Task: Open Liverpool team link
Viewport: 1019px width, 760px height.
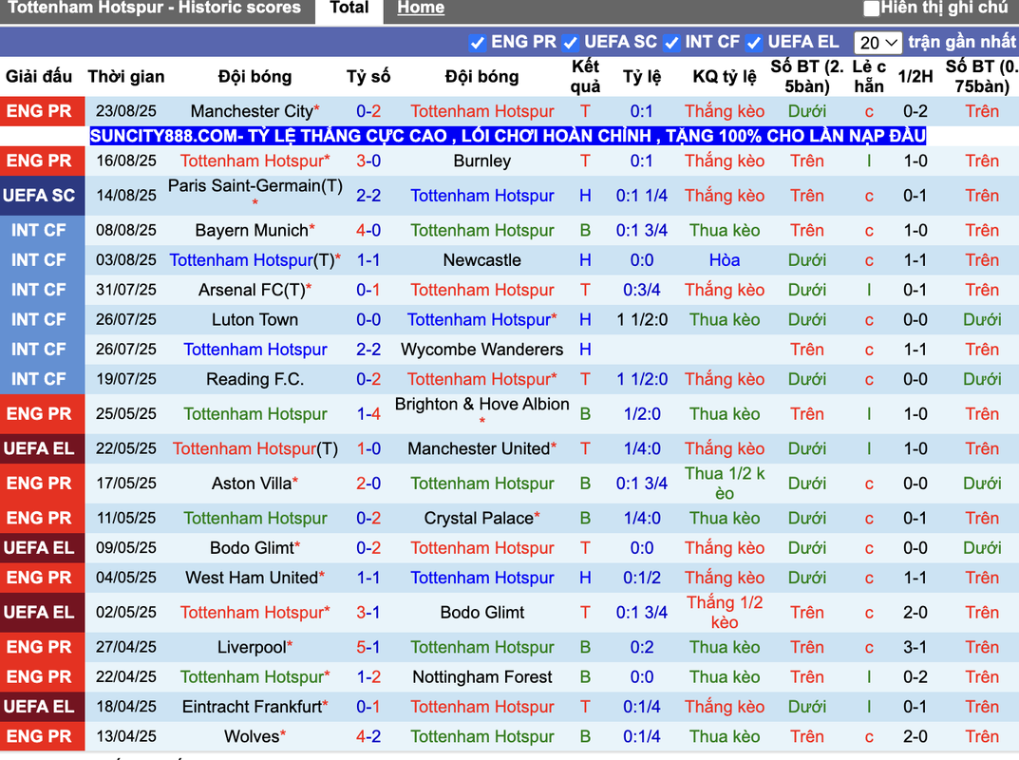Action: pos(252,648)
